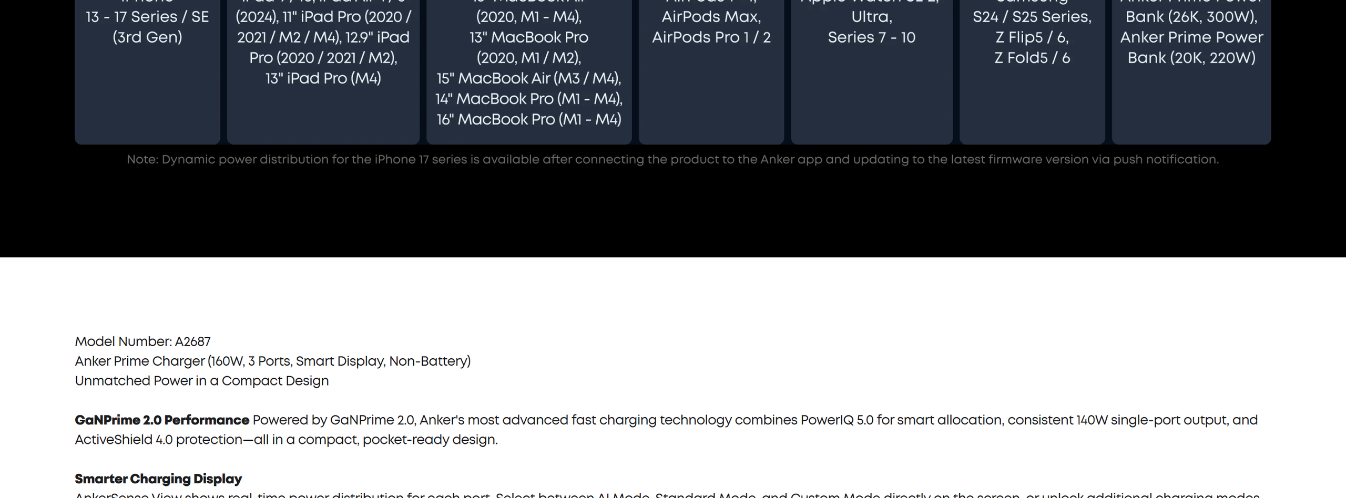1346x498 pixels.
Task: Click the AirPods Pro 1 / 2 text
Action: coord(711,38)
